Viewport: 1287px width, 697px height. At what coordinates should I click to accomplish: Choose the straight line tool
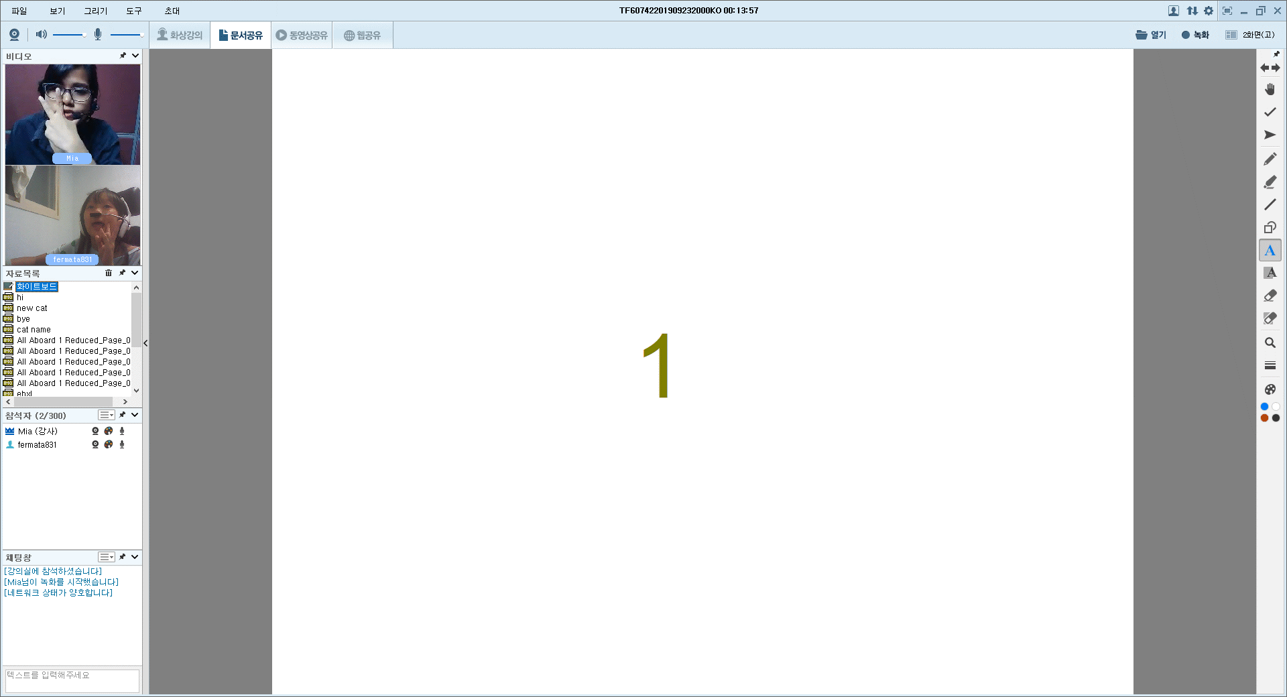pos(1270,204)
